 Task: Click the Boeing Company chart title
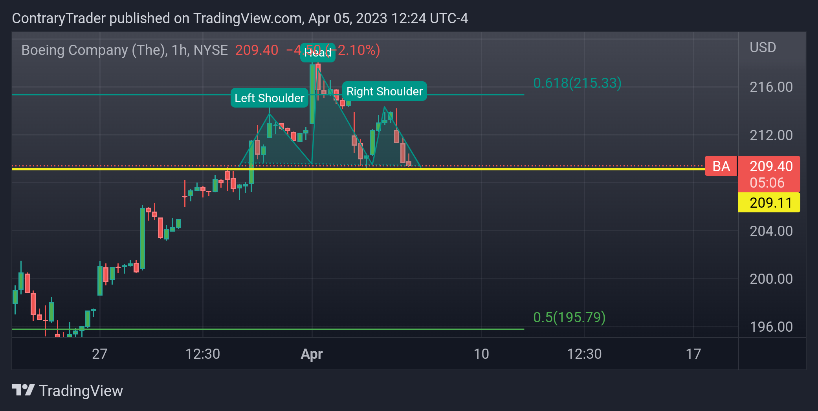click(x=125, y=50)
